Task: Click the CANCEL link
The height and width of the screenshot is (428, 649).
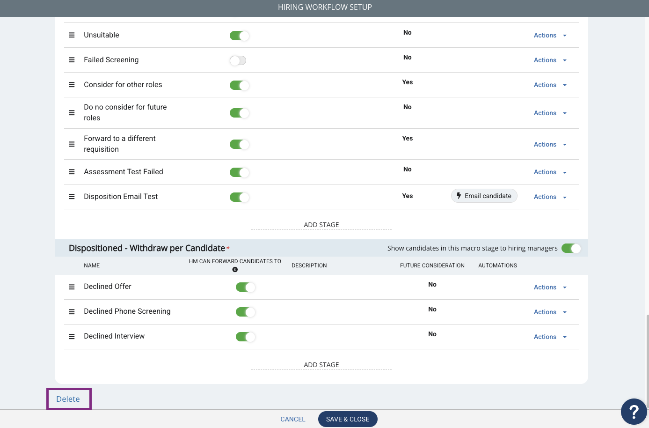Action: pyautogui.click(x=293, y=419)
